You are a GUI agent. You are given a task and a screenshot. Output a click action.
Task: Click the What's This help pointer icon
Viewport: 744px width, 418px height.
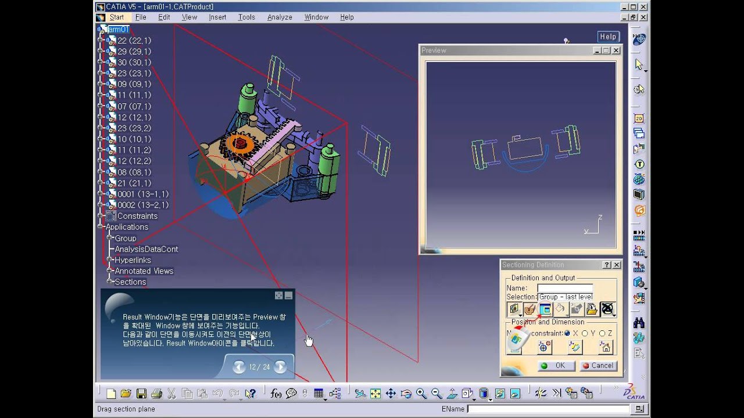(250, 394)
